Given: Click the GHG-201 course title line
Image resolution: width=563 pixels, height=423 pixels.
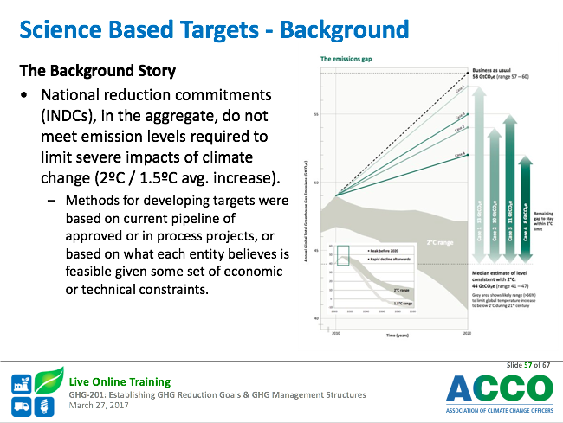Looking at the screenshot, I should click(217, 395).
